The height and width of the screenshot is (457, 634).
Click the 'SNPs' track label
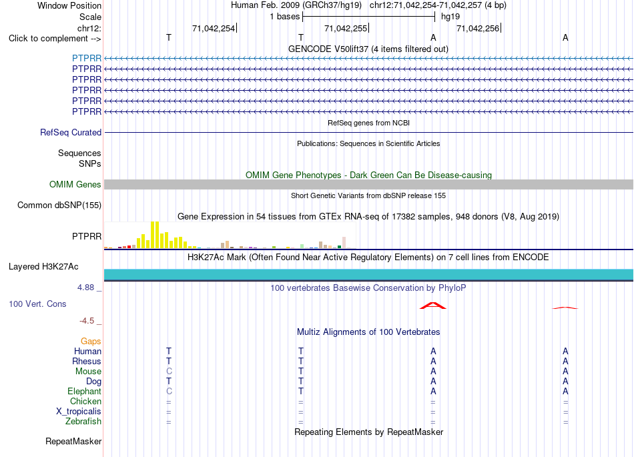90,163
